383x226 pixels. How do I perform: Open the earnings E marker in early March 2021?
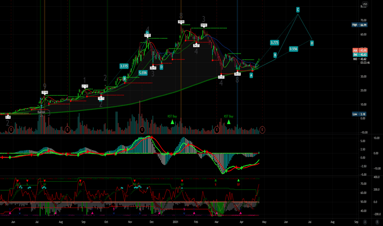pyautogui.click(x=217, y=130)
